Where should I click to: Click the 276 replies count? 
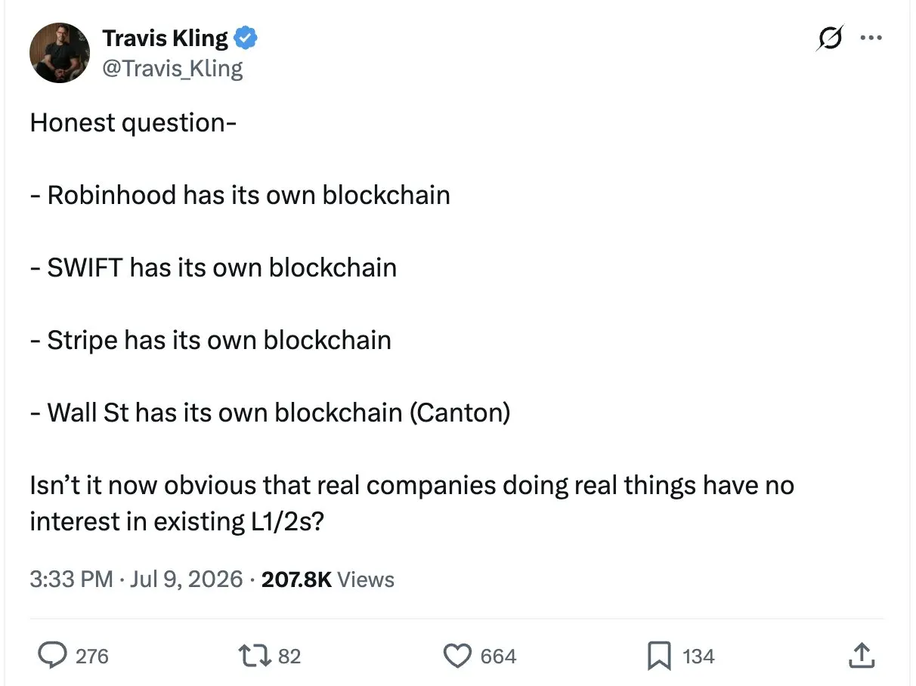coord(92,657)
